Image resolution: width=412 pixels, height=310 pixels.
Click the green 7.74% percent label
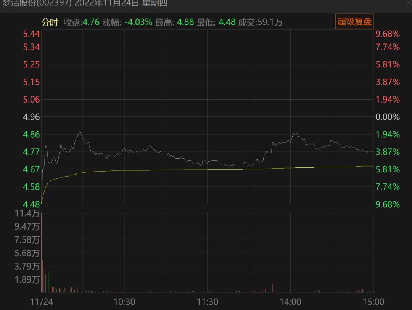(x=388, y=187)
